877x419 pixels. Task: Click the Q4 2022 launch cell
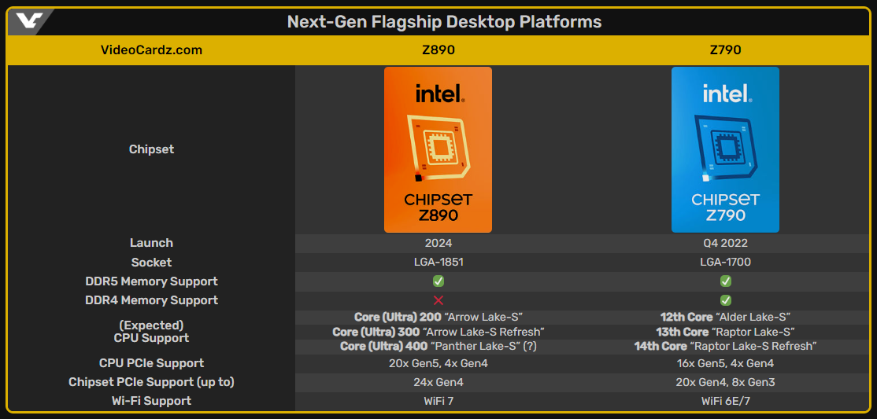click(x=725, y=243)
